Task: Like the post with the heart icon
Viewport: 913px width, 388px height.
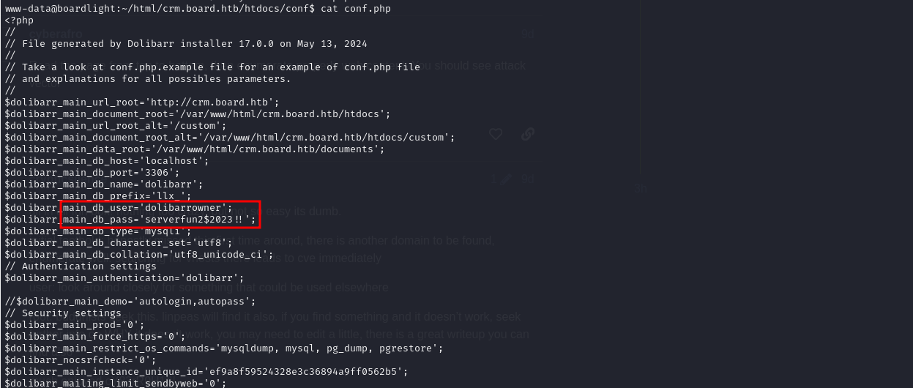Action: coord(496,134)
